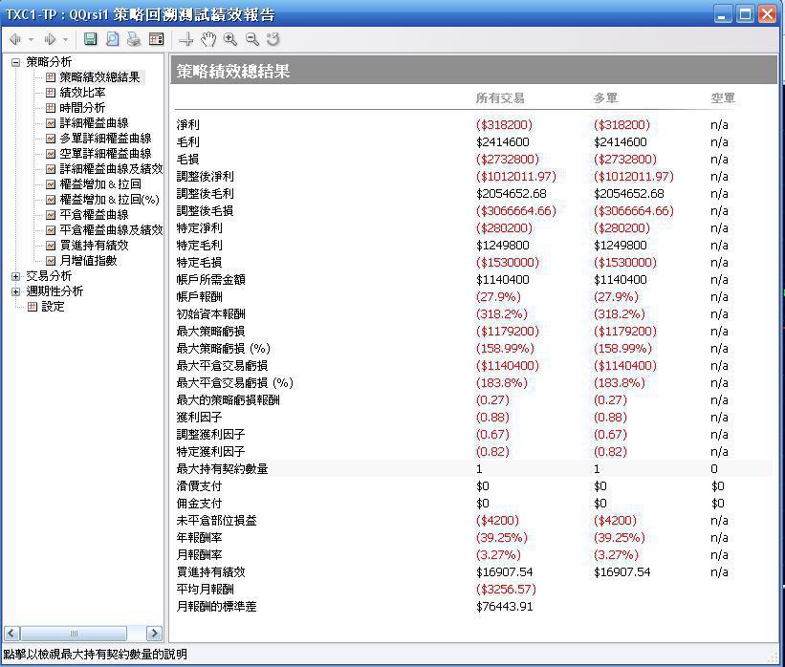Open 買進持有績效 chart
The width and height of the screenshot is (785, 667).
(94, 246)
